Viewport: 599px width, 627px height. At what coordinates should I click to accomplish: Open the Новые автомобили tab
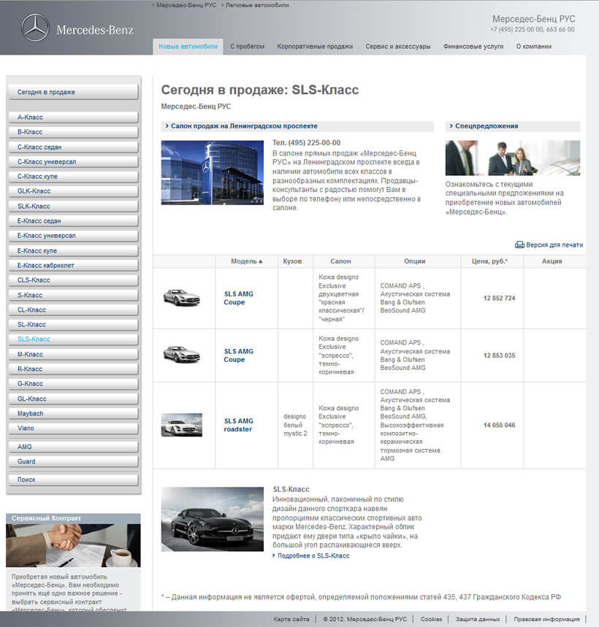(x=188, y=47)
